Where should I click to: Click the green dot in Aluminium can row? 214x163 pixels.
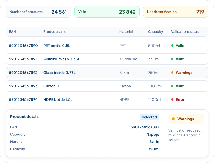point(172,59)
